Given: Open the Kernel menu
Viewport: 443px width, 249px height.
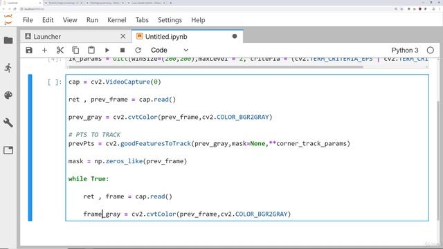Looking at the screenshot, I should click(117, 20).
